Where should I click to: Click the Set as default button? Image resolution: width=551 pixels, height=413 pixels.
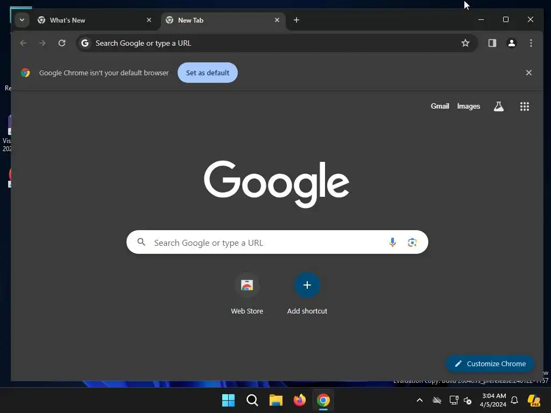click(x=207, y=73)
